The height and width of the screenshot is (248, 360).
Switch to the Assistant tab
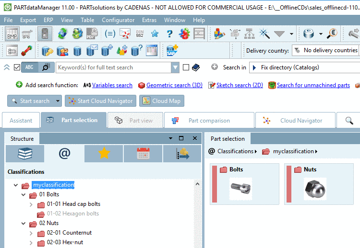pos(21,121)
